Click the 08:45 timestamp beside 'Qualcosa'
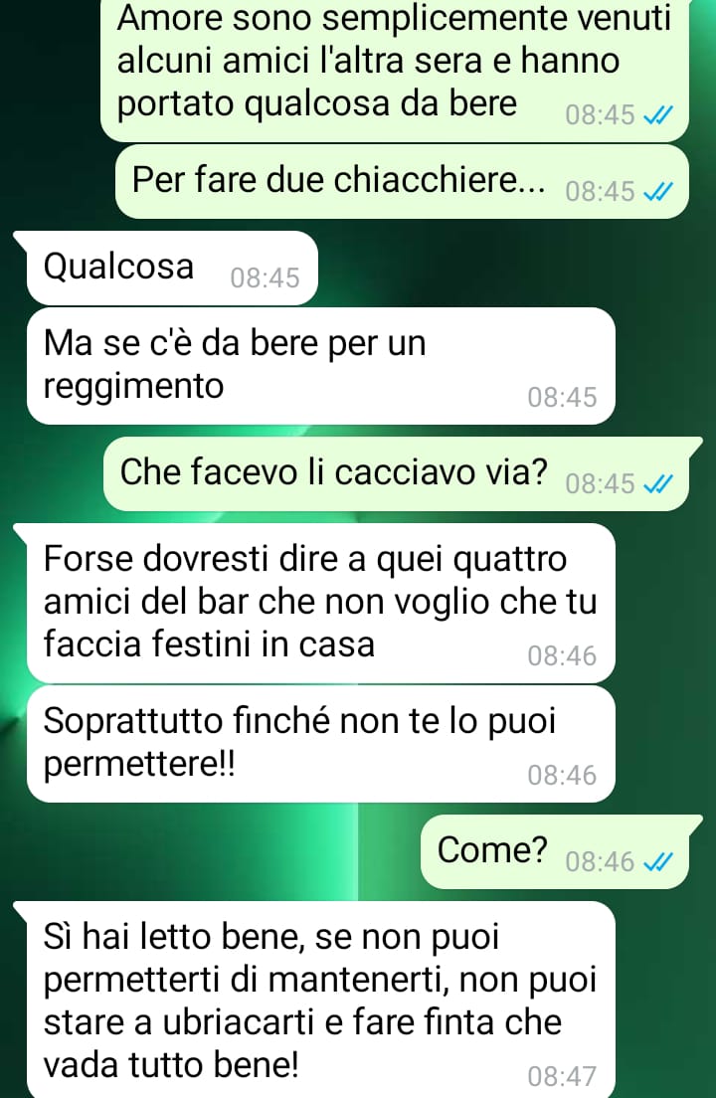 pyautogui.click(x=265, y=278)
